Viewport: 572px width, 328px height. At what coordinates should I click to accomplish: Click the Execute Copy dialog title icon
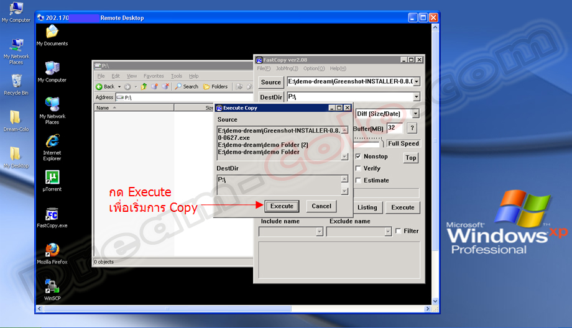pos(219,108)
